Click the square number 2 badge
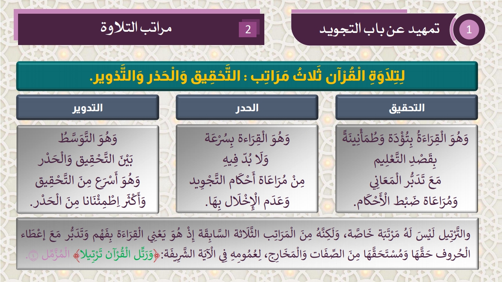 [x=248, y=29]
